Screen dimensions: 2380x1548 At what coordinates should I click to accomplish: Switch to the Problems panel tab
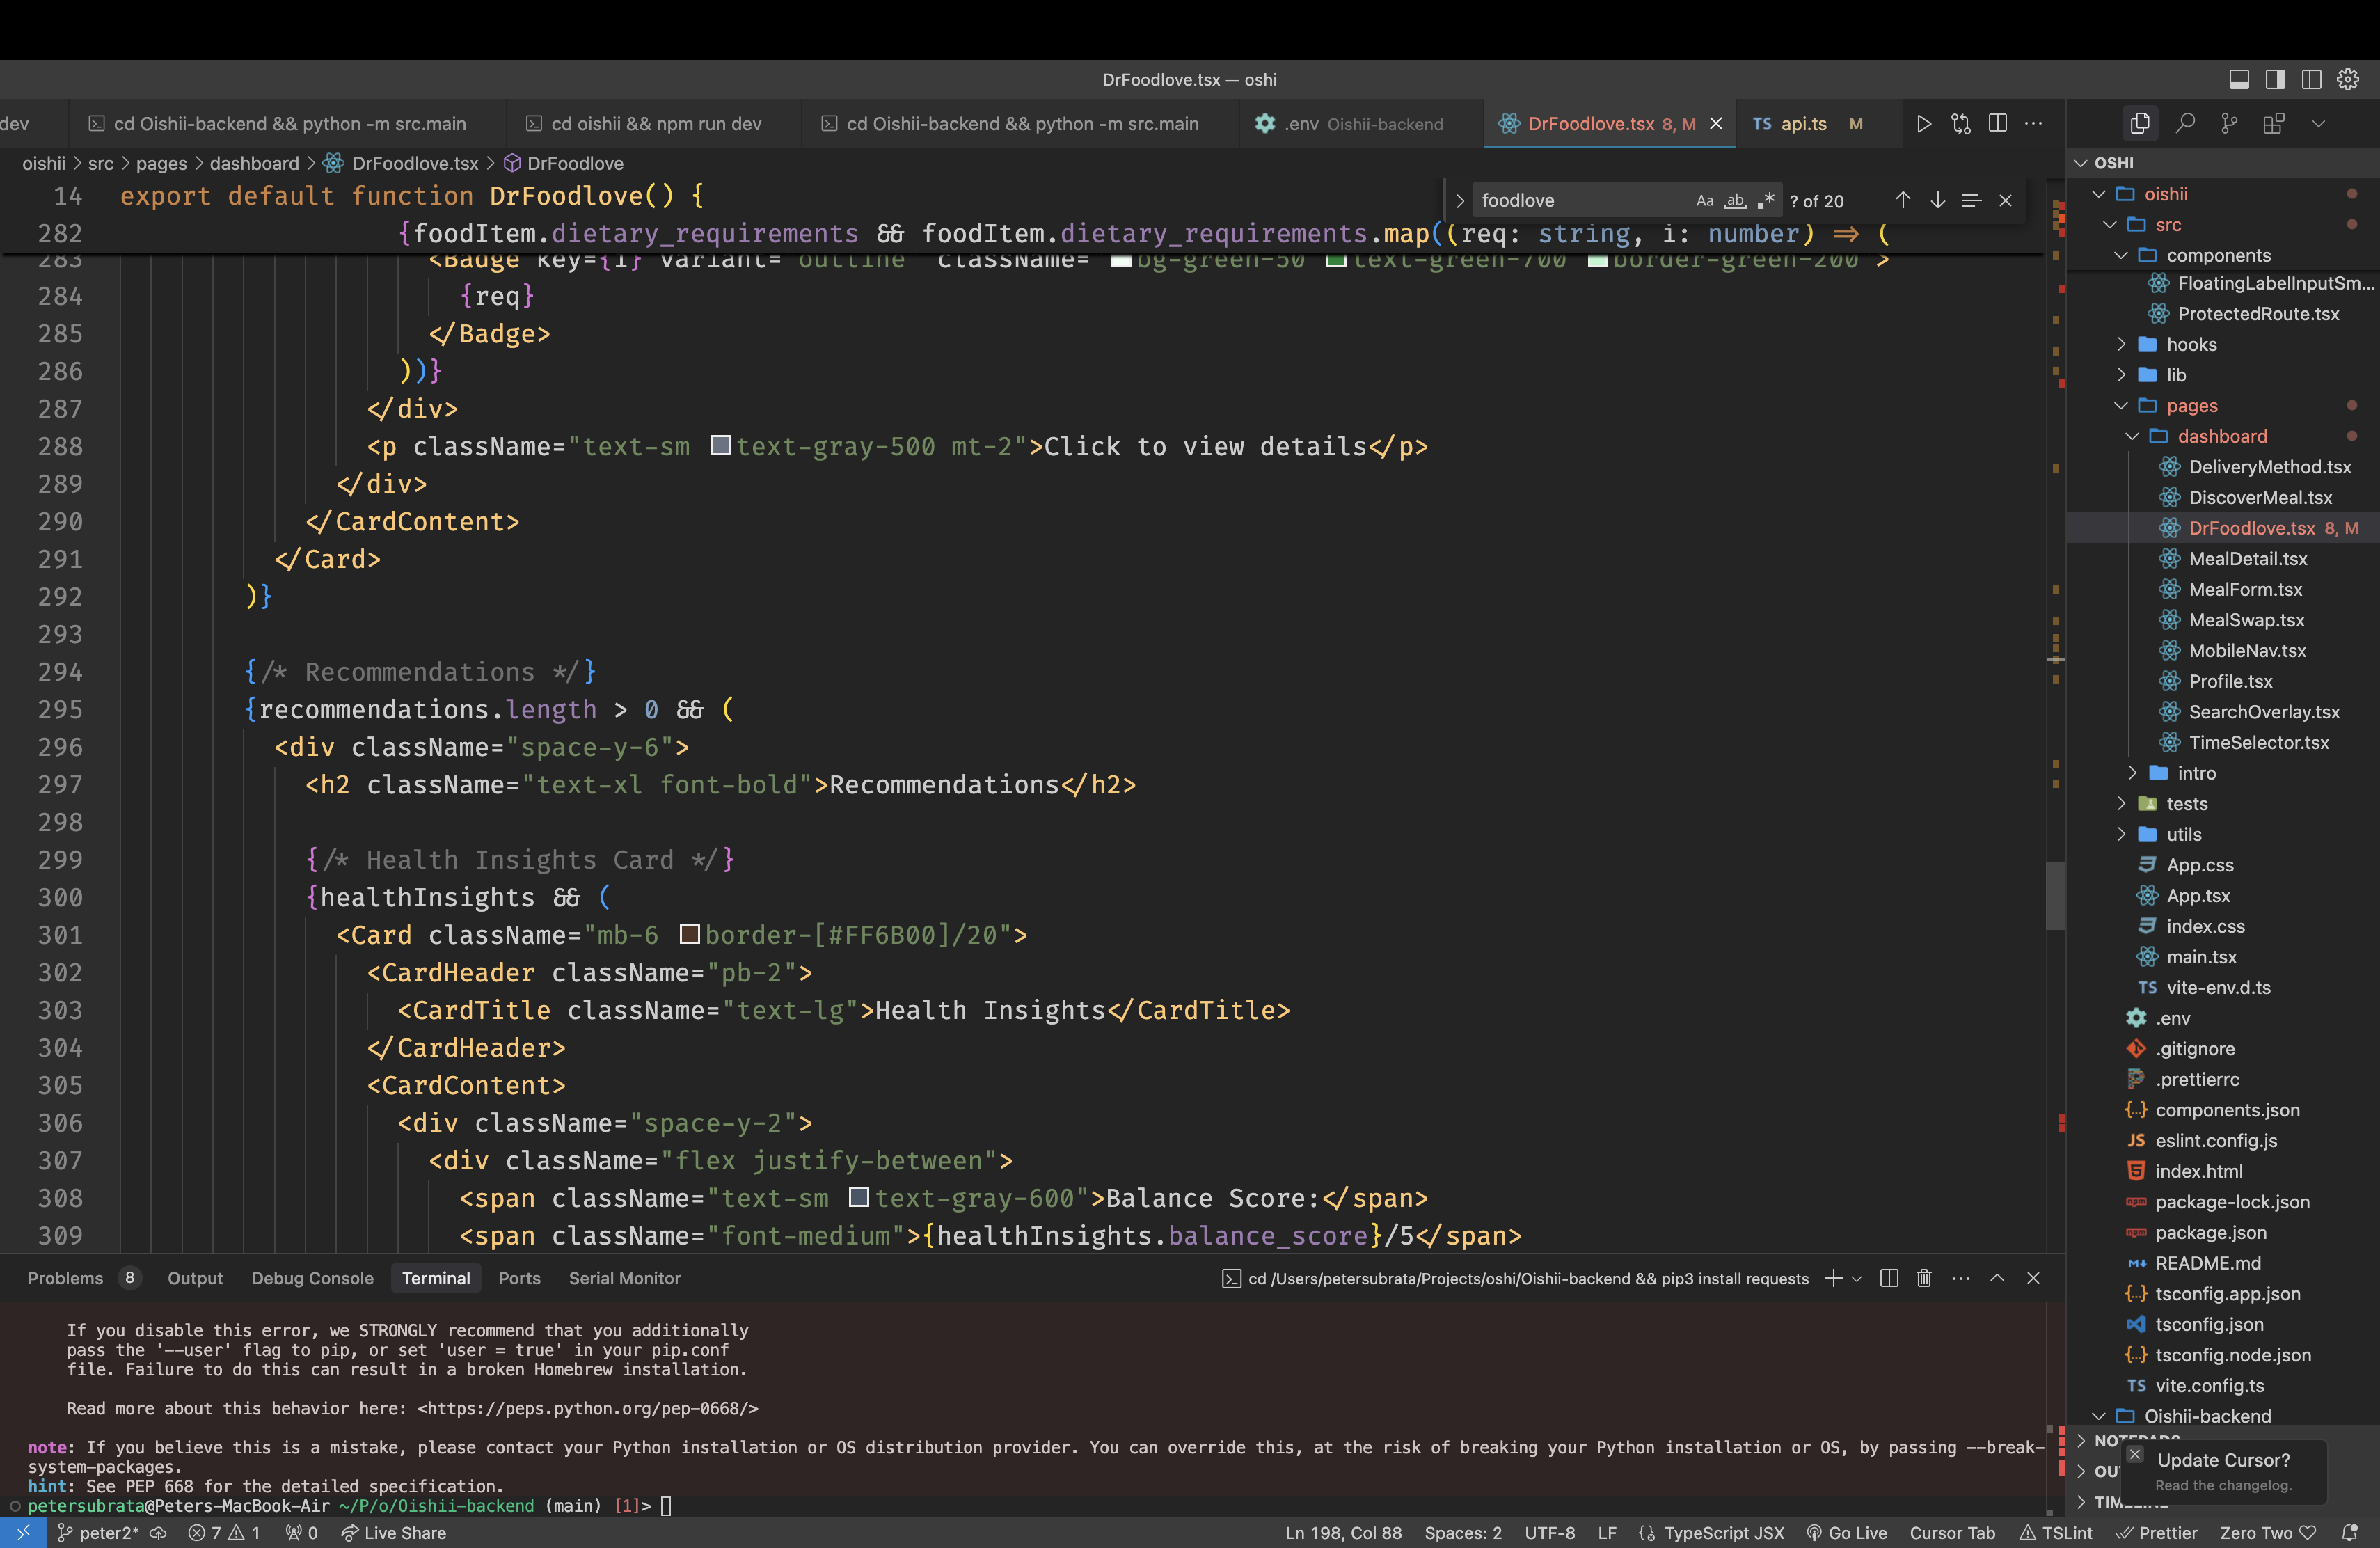coord(65,1278)
